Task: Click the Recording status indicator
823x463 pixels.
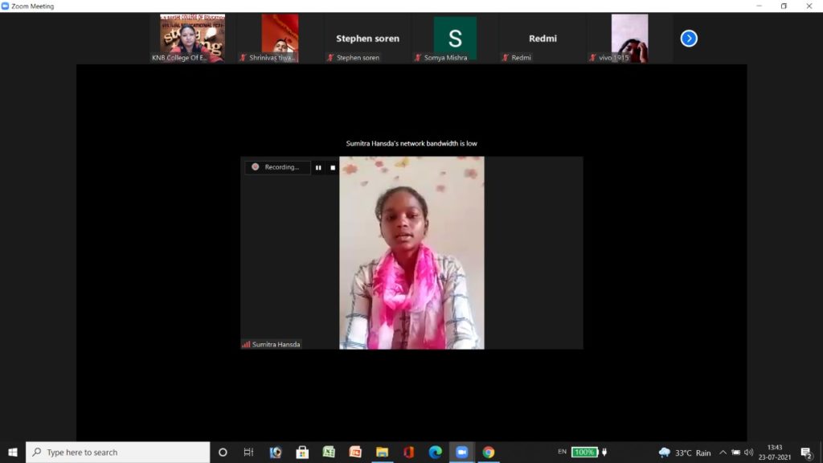Action: [277, 167]
